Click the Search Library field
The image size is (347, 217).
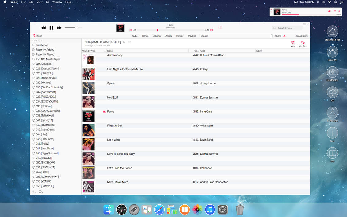click(x=287, y=28)
